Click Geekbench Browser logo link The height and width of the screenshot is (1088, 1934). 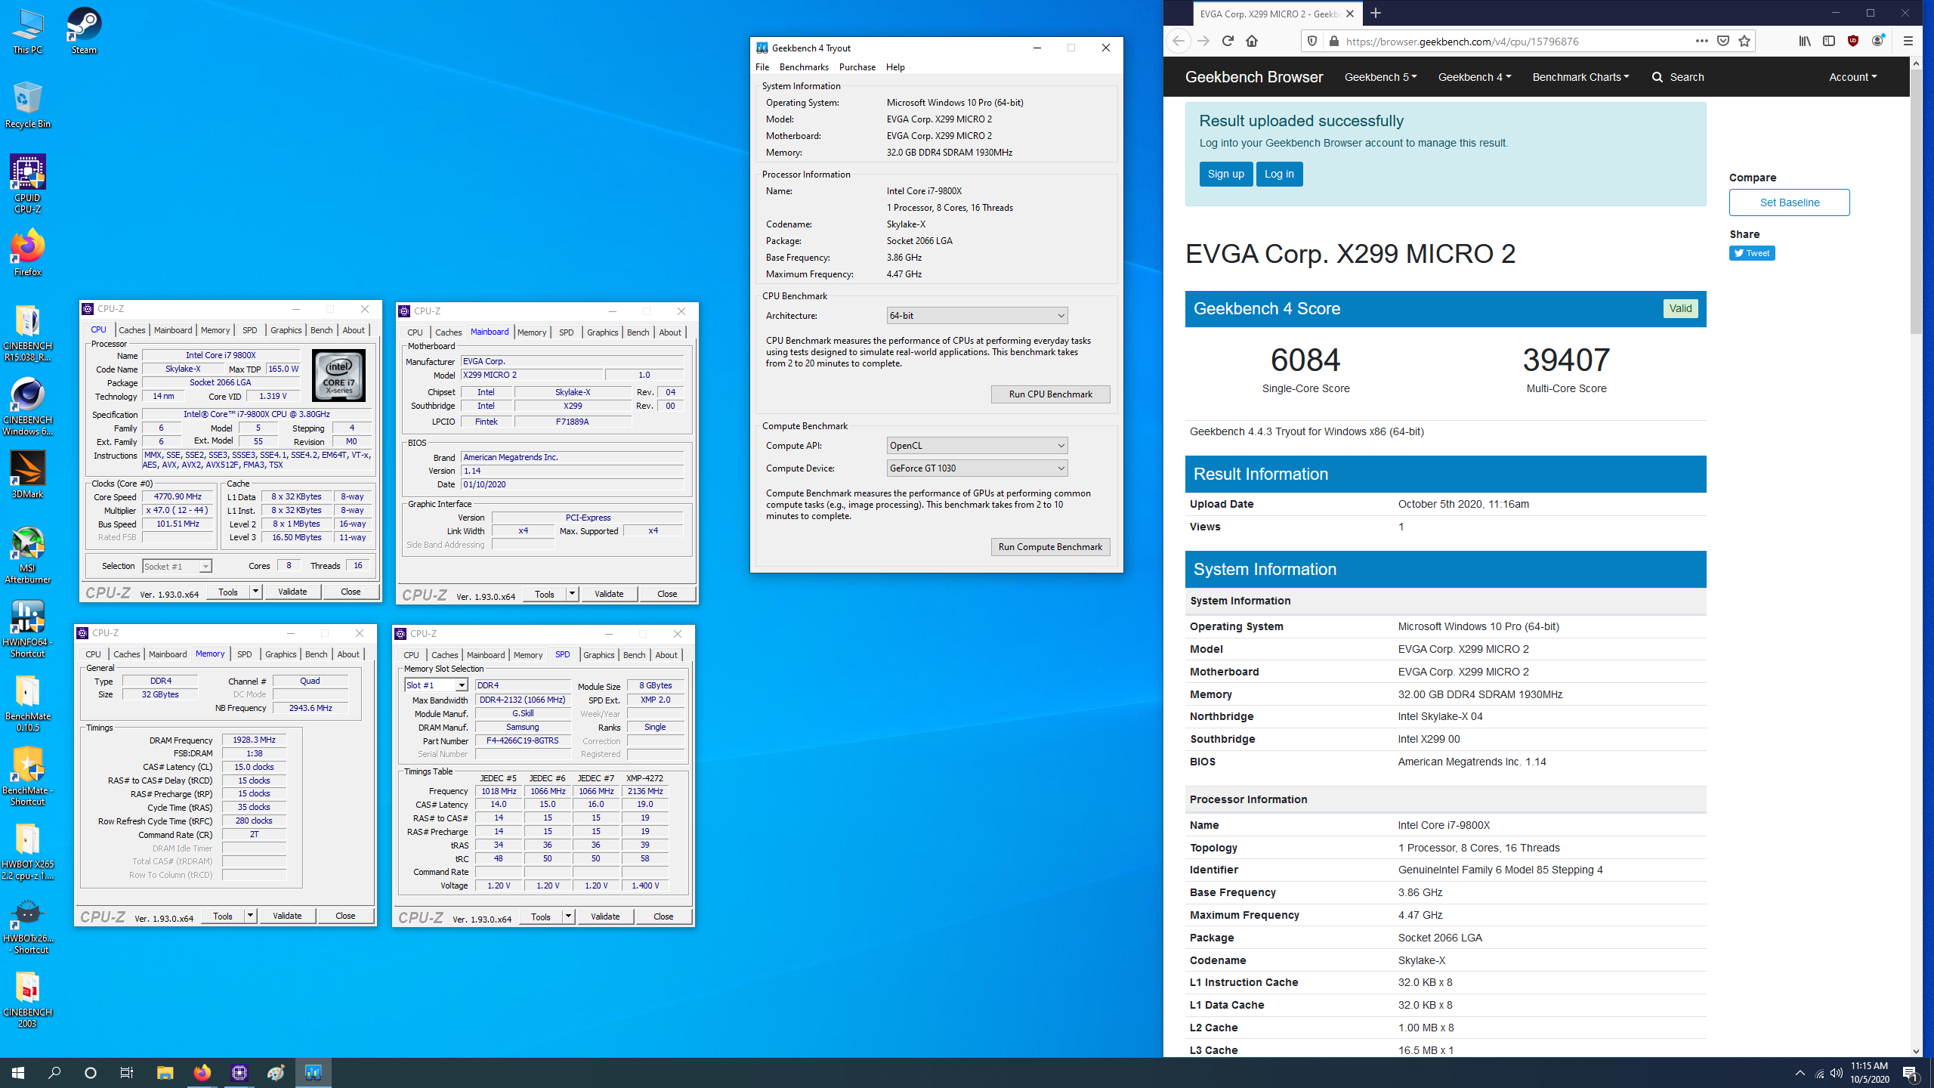tap(1254, 77)
